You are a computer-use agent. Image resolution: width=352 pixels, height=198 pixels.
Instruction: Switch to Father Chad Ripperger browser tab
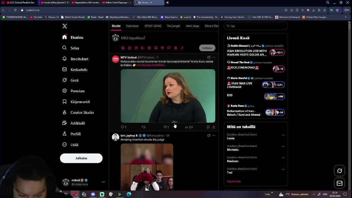click(116, 2)
